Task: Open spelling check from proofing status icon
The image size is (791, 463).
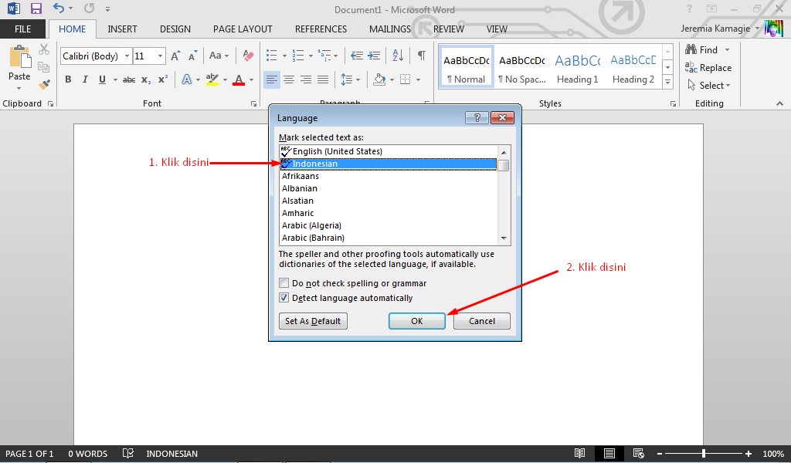Action: pyautogui.click(x=128, y=453)
